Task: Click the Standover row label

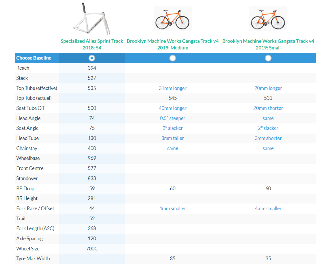Action: [x=27, y=178]
